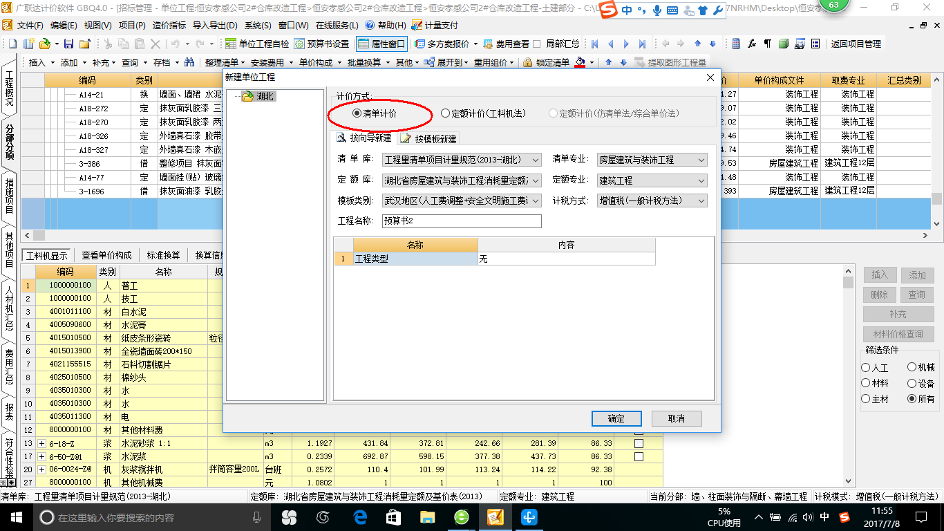Screen dimensions: 944x531
Task: Open Microsoft Edge from taskbar
Action: (x=360, y=516)
